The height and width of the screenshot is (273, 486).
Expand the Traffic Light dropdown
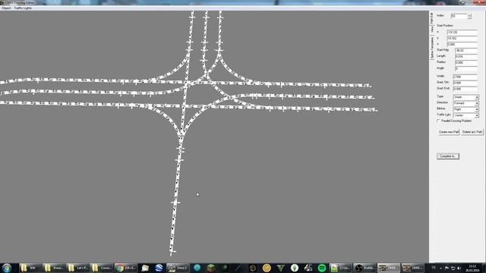coord(477,115)
